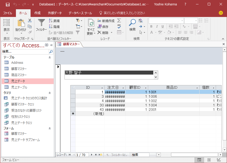Image resolution: width=227 pixels, height=163 pixels.
Task: Open the 顧客ID column filter dropdown
Action: coord(146,88)
